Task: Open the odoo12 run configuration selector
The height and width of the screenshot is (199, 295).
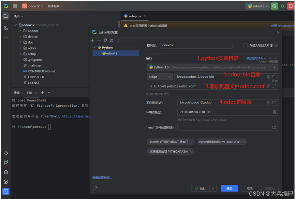Action: pyautogui.click(x=257, y=6)
